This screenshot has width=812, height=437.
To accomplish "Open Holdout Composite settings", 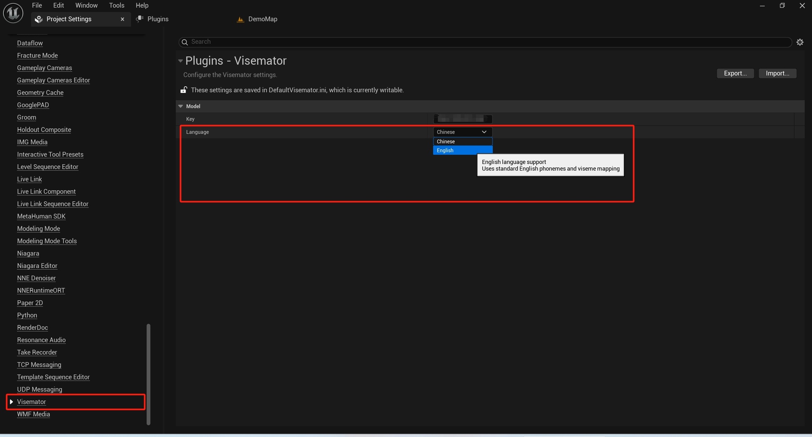I will click(44, 129).
